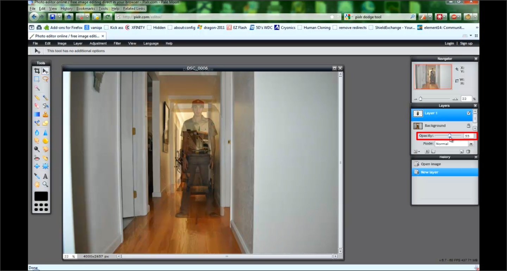Select the Colorpicker eyedropper tool
The image size is (507, 271).
37,176
